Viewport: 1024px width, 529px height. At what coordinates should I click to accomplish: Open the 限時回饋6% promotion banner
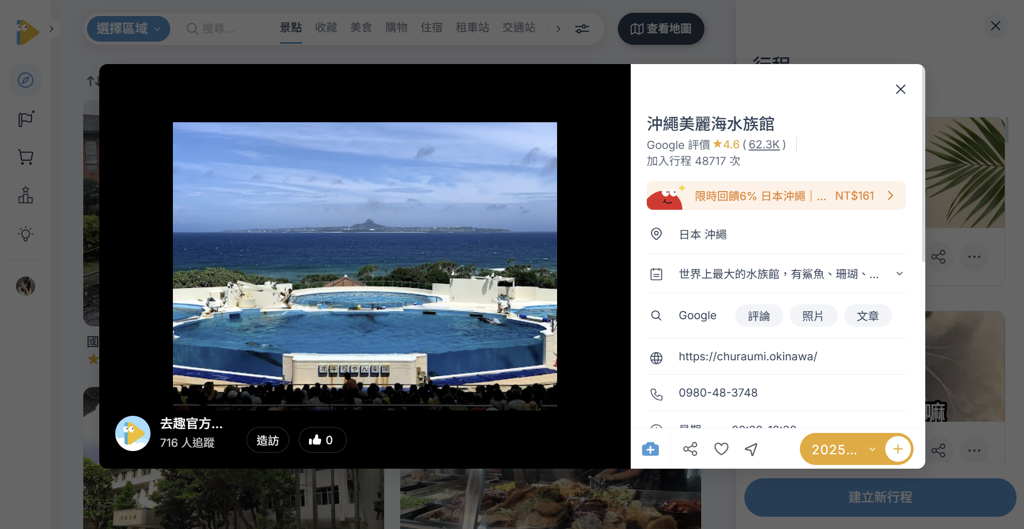(776, 196)
